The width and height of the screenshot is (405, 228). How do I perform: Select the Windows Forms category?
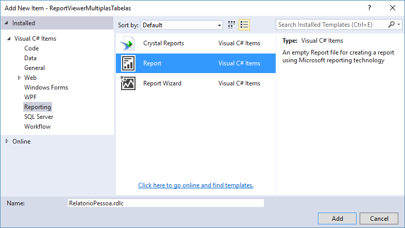(x=46, y=87)
